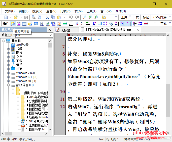Viewport: 172px width, 142px height.
Task: Click the Cut scissors icon
Action: pos(47,17)
